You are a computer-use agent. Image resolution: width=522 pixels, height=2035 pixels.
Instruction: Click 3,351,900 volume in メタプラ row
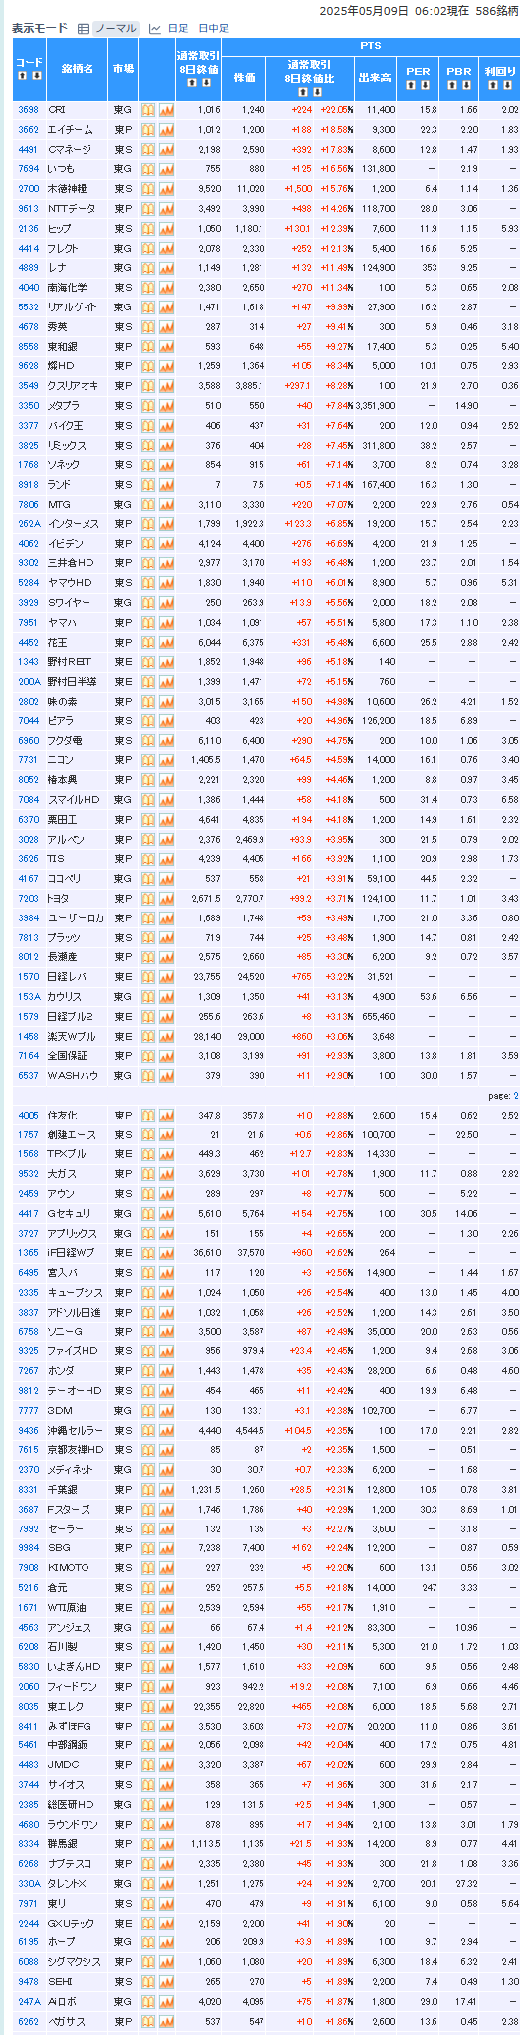click(x=374, y=406)
